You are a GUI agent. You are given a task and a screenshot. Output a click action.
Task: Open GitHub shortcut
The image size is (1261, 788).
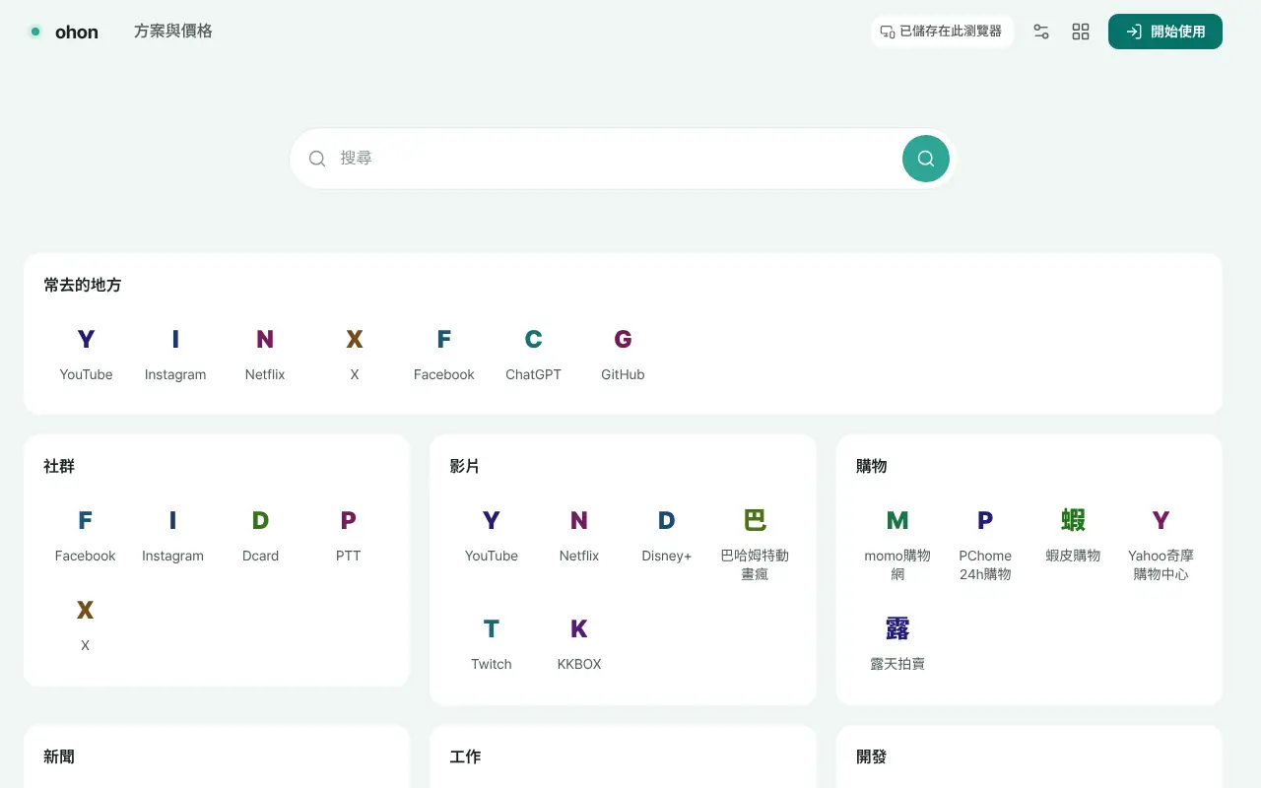click(623, 355)
